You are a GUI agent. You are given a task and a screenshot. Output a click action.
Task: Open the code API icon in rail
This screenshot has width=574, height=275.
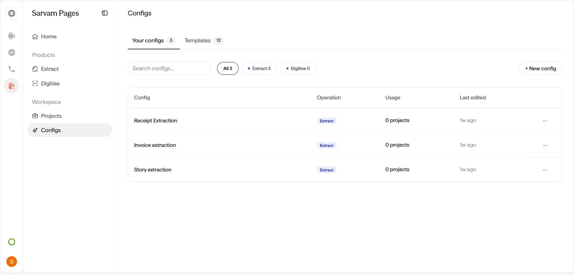11,52
